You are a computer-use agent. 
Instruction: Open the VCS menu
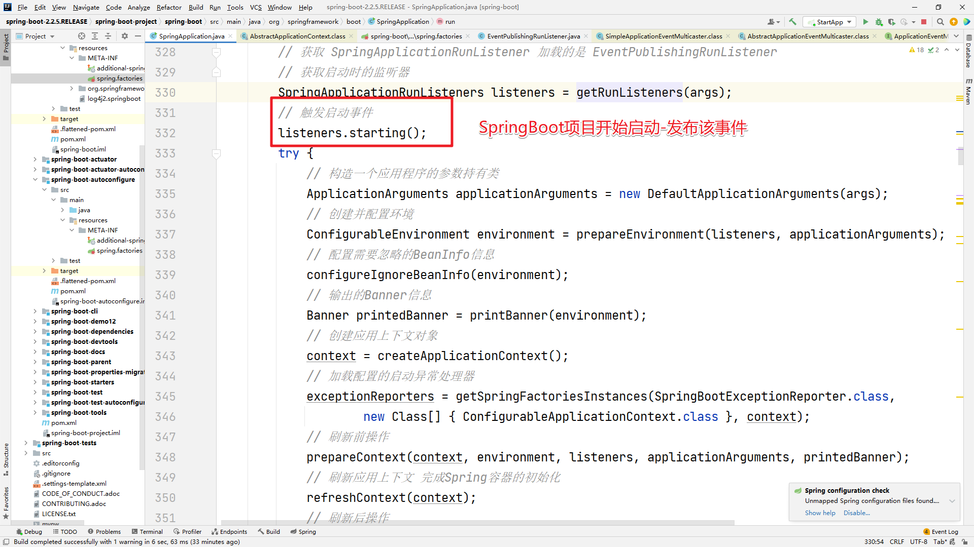[256, 7]
